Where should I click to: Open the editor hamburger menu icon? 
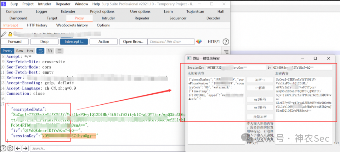coord(59,51)
